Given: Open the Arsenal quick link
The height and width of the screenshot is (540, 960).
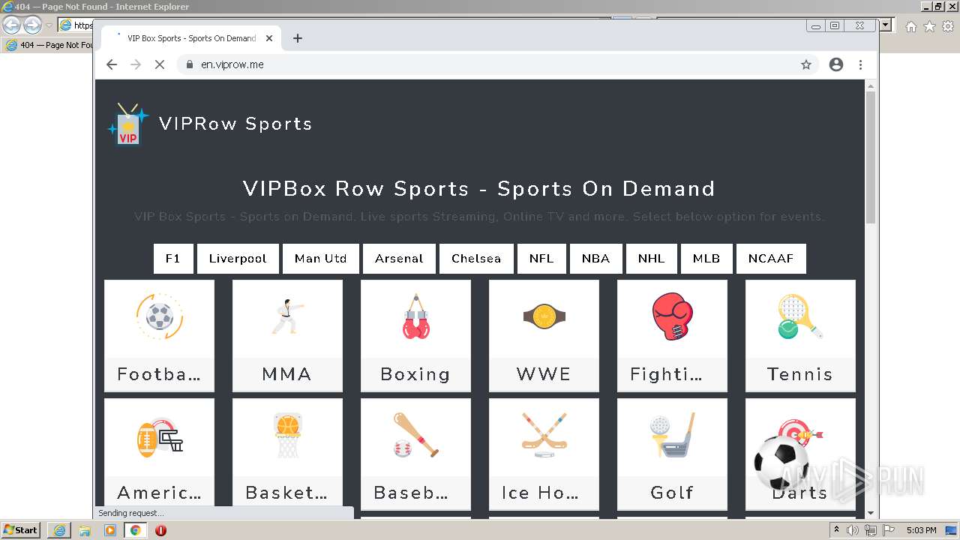Looking at the screenshot, I should click(399, 259).
